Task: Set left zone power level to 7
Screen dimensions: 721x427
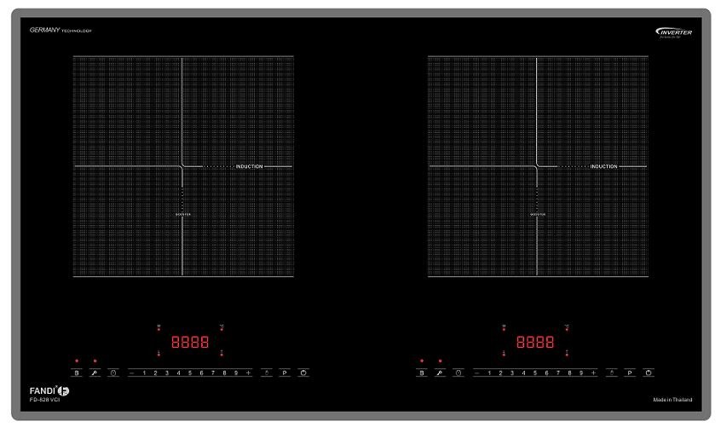Action: pyautogui.click(x=213, y=373)
